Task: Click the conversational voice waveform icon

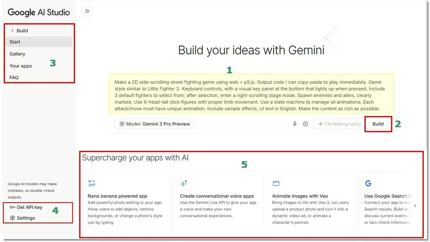Action: (184, 183)
